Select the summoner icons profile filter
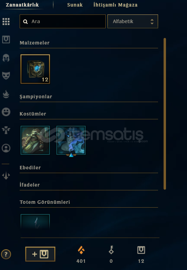The height and width of the screenshot is (270, 187). (x=6, y=148)
